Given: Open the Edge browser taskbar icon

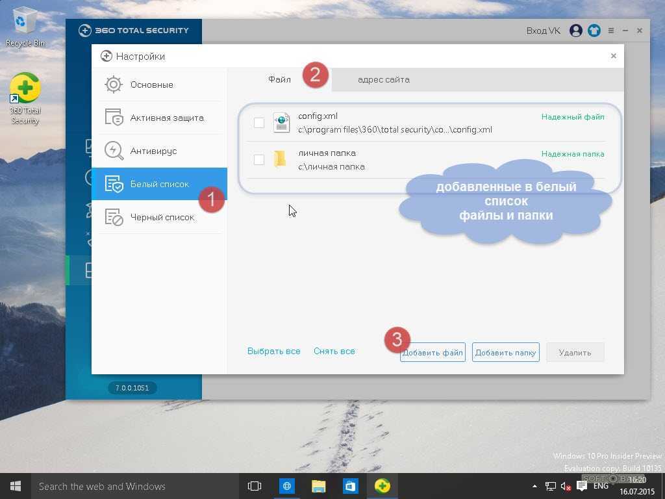Looking at the screenshot, I should tap(286, 486).
